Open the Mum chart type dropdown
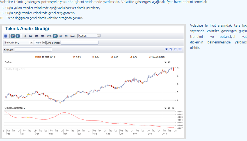This screenshot has height=141, width=247. (40, 43)
